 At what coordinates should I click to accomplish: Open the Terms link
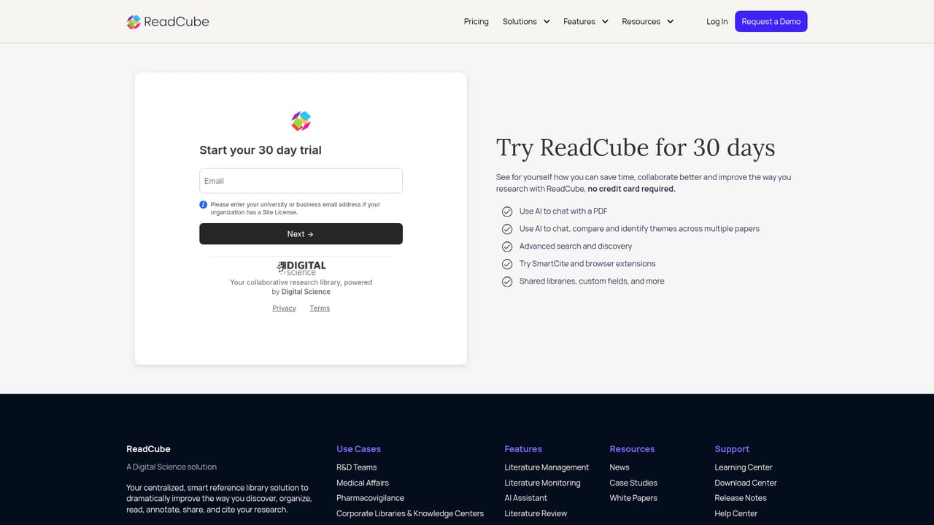tap(320, 308)
